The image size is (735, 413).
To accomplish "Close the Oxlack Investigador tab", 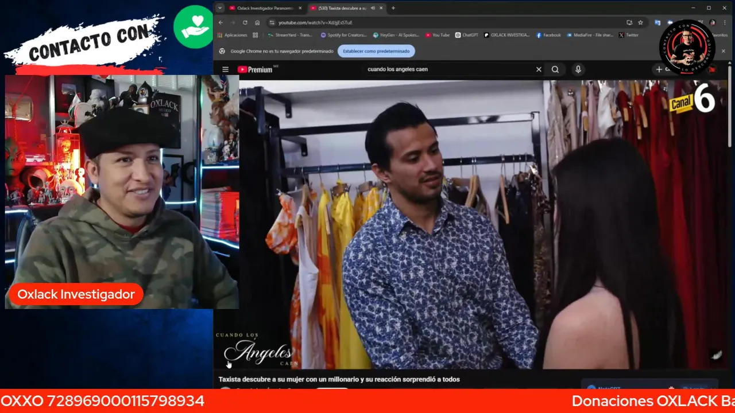I will 300,8.
